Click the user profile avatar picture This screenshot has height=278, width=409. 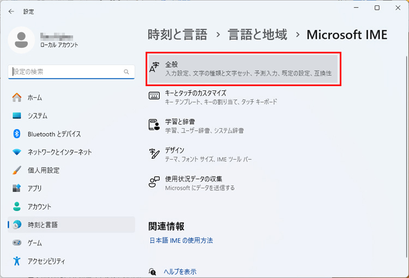21,40
